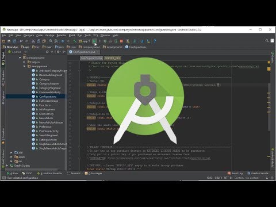
Task: Click the blue Help question mark icon
Action: [x=155, y=41]
